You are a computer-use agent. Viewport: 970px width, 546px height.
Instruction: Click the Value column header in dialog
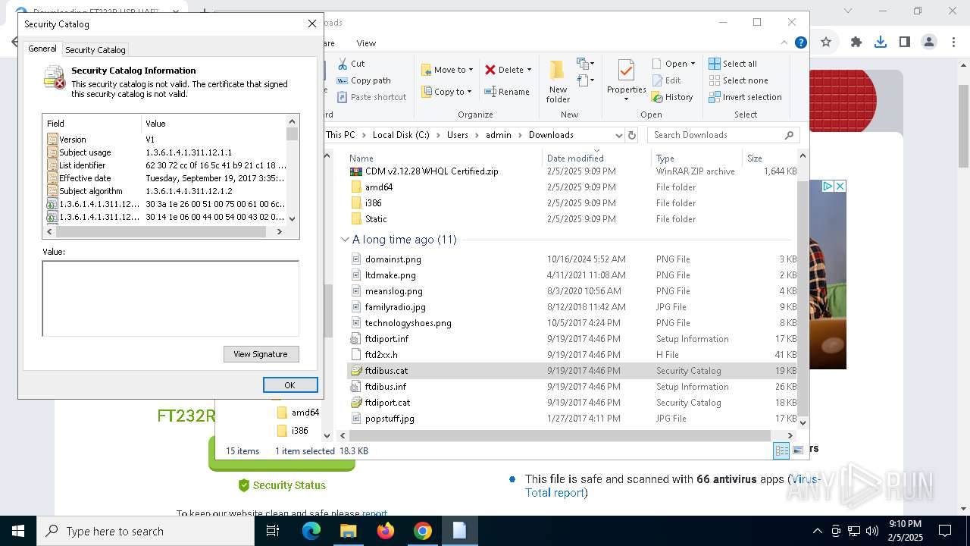tap(213, 124)
